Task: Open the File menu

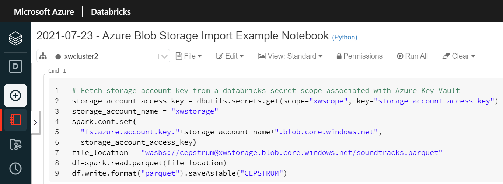Action: [189, 56]
